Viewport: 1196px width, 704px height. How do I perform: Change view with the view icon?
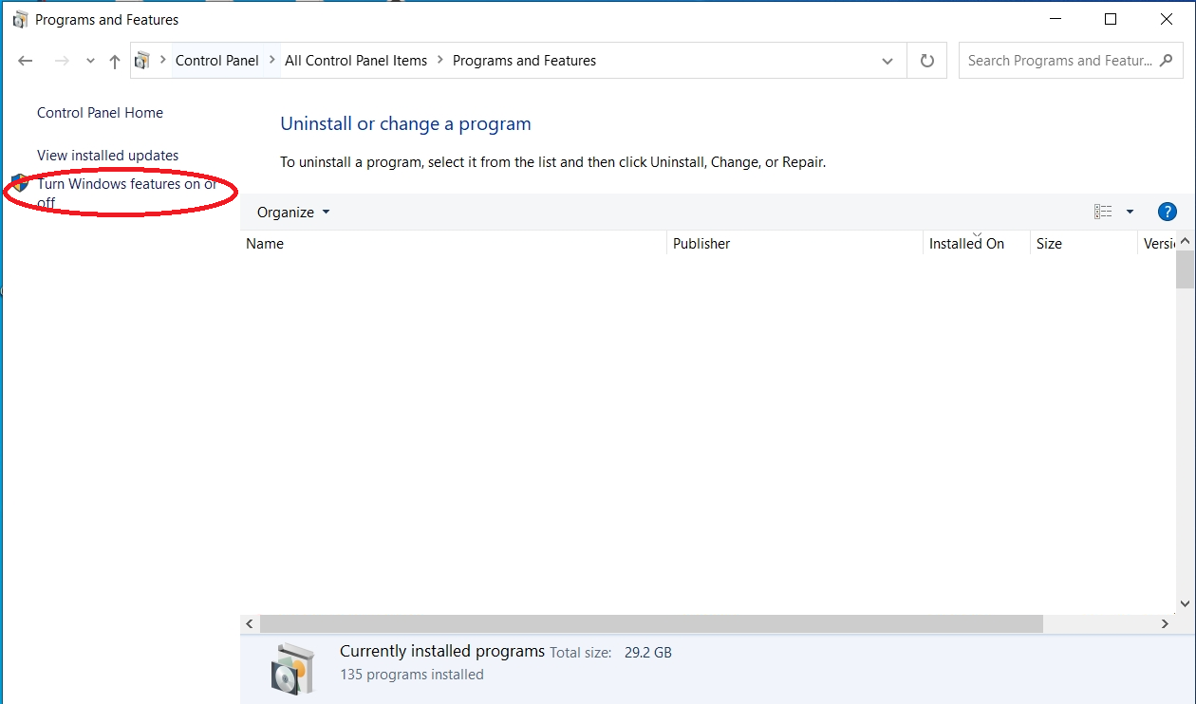coord(1103,212)
